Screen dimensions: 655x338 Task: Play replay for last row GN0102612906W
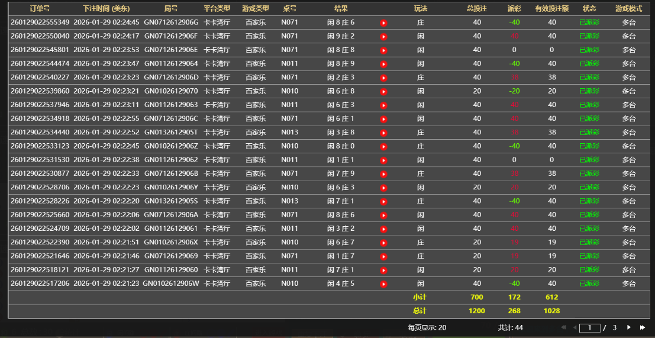(x=383, y=284)
